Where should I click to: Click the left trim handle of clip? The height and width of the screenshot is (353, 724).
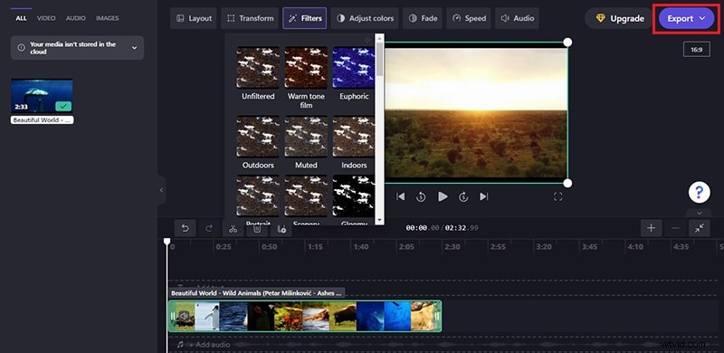[173, 316]
